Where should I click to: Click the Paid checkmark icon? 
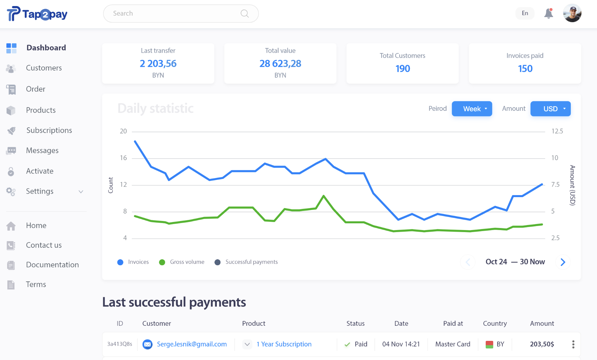click(x=347, y=345)
